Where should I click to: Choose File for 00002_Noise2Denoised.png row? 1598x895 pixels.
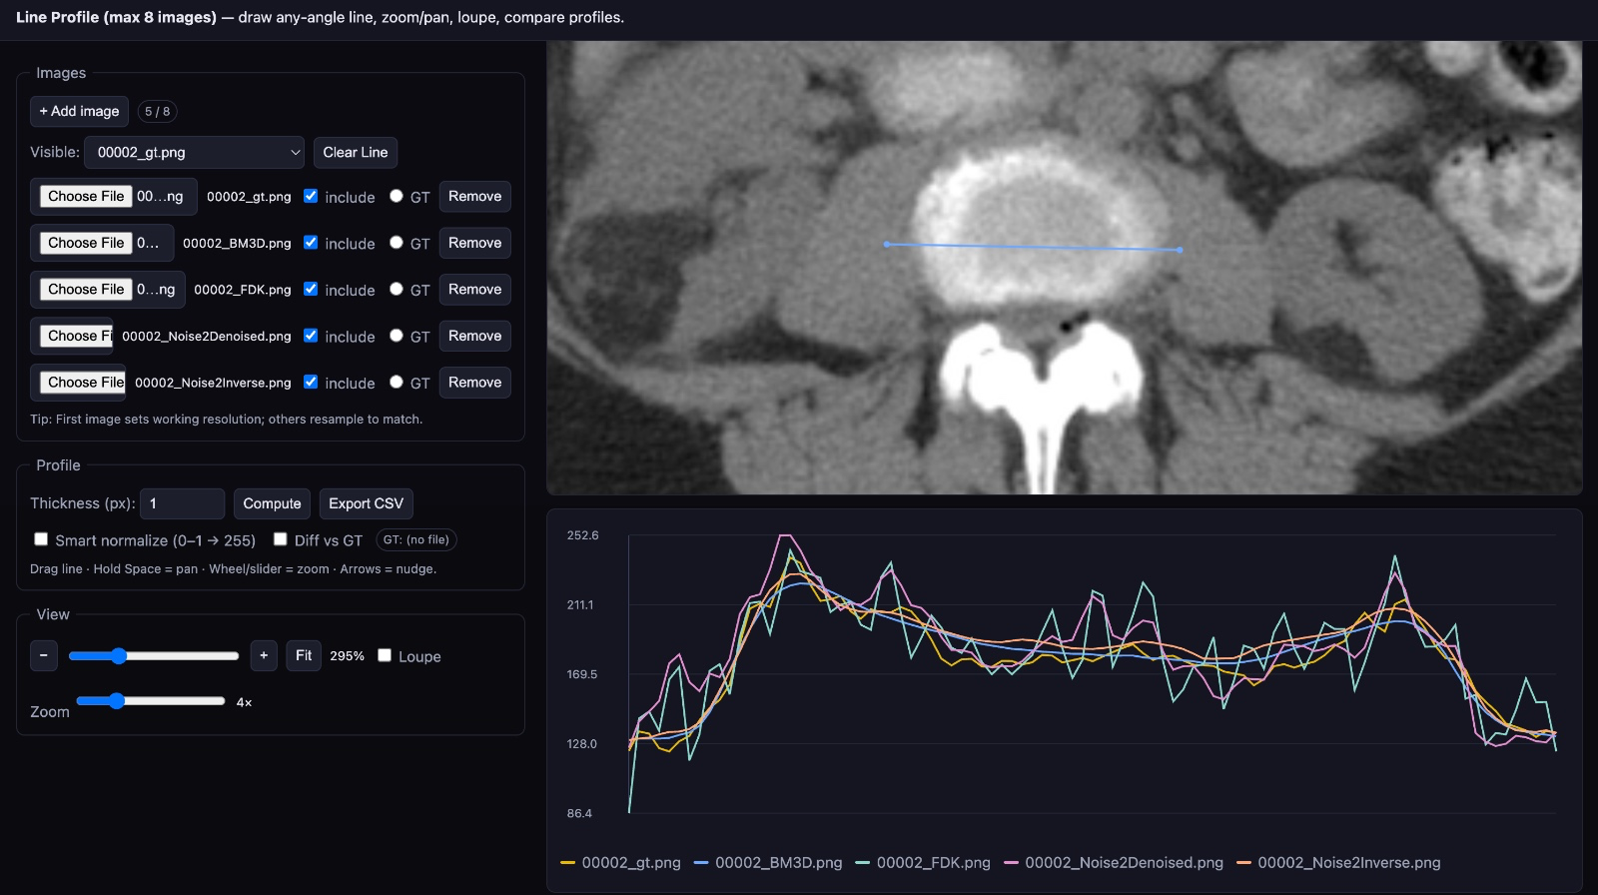pyautogui.click(x=77, y=336)
